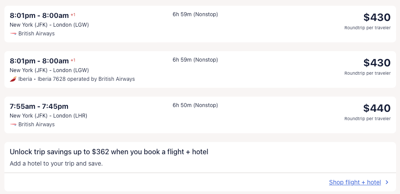Click the 7:55am - 7:45pm departure time

tap(39, 106)
